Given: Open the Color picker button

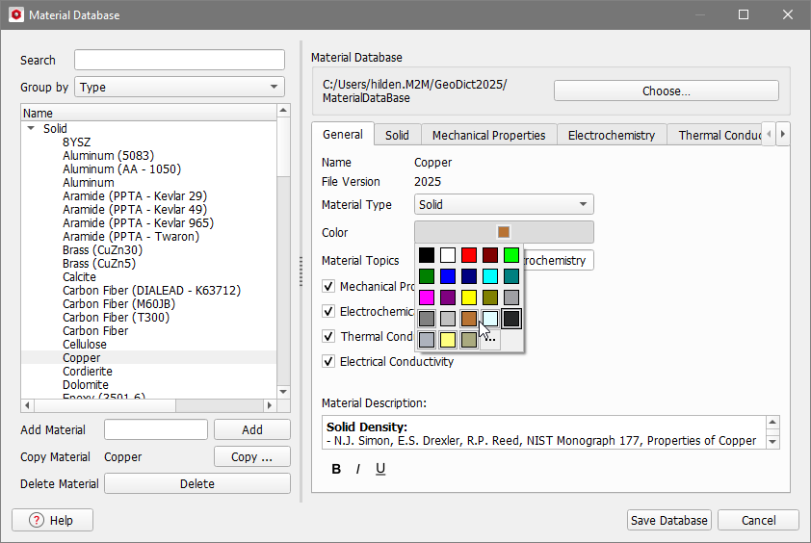Looking at the screenshot, I should [x=504, y=232].
